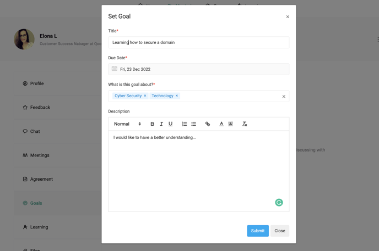Toggle underline formatting in description editor
This screenshot has height=251, width=379.
coord(170,124)
